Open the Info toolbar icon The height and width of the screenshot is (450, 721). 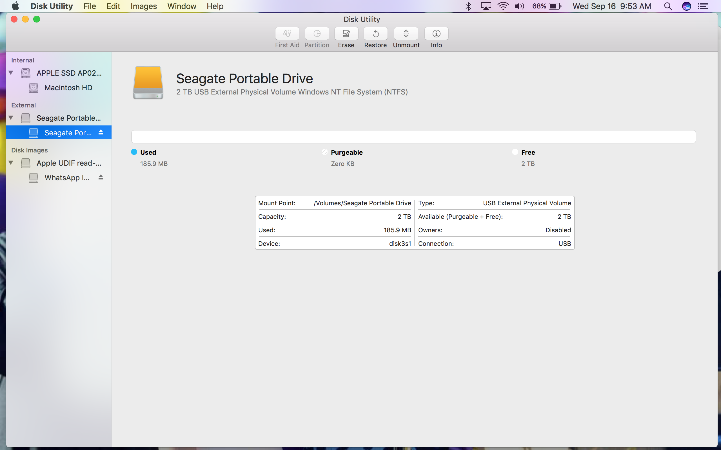tap(436, 34)
